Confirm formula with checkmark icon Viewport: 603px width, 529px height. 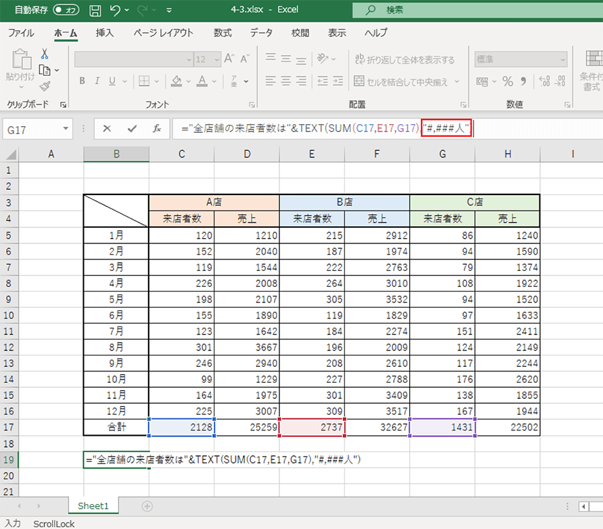[132, 129]
